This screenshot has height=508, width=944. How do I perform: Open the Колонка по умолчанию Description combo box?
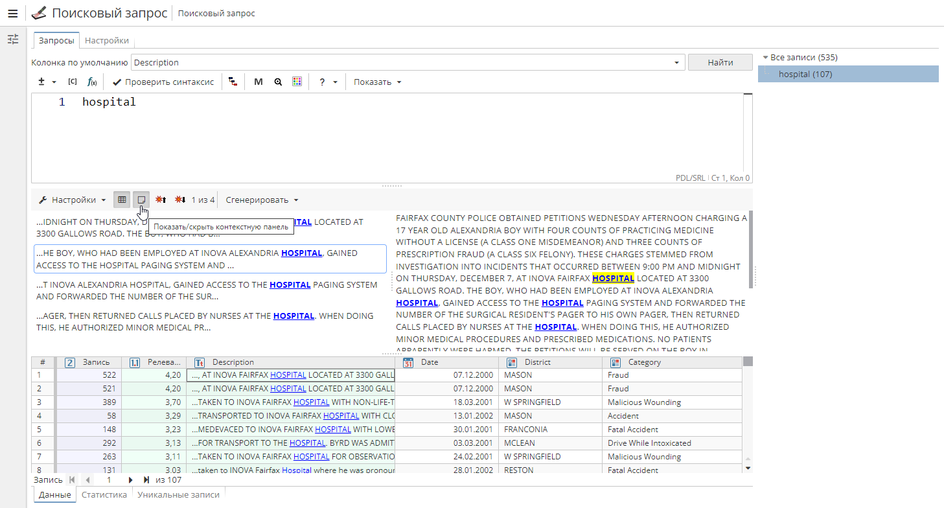[408, 62]
